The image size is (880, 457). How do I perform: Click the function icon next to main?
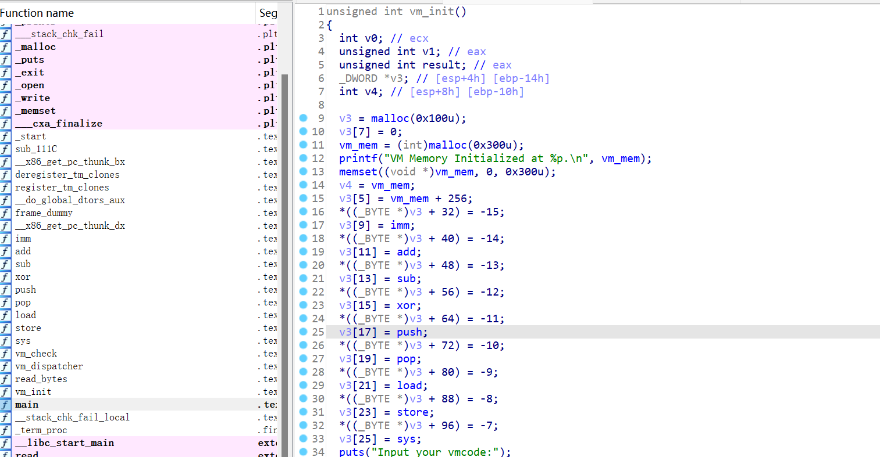pyautogui.click(x=5, y=405)
